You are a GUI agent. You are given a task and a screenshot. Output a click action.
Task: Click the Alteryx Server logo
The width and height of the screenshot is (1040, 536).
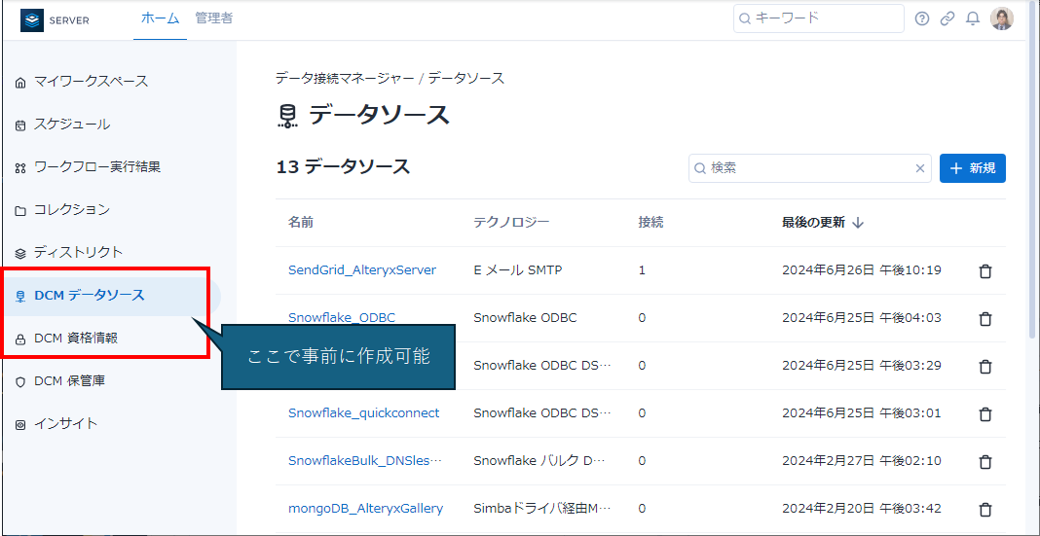[x=55, y=19]
